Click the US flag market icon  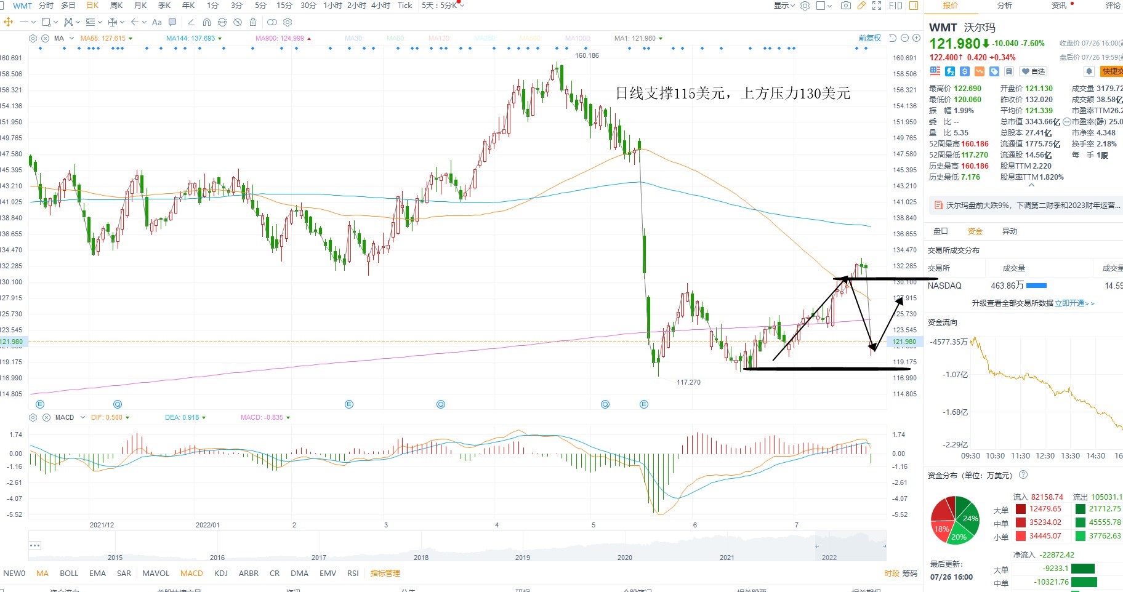(935, 71)
